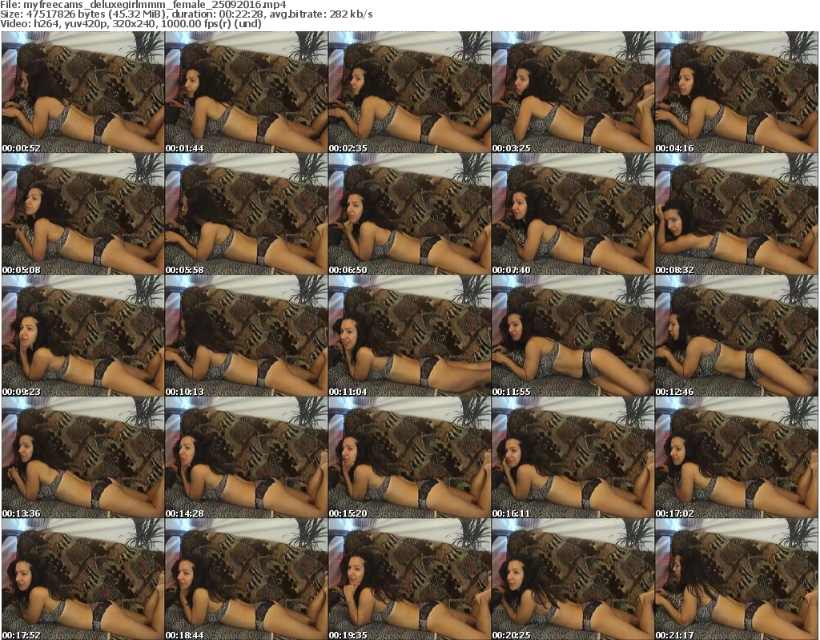Choose the frame labeled 00:18:44
This screenshot has width=820, height=640.
click(247, 579)
